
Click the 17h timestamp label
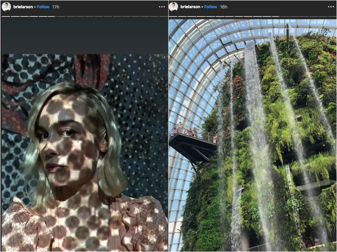(x=56, y=7)
